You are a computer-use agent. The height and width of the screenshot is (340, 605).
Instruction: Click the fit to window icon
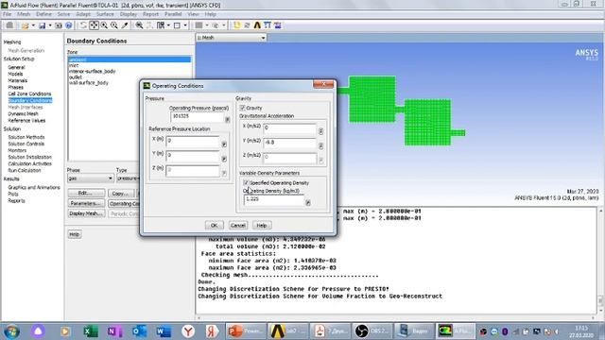click(139, 25)
